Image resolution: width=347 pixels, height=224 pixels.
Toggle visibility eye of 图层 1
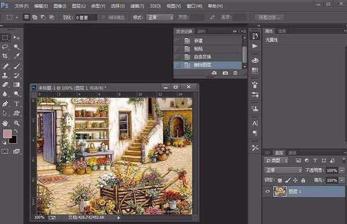click(x=268, y=192)
